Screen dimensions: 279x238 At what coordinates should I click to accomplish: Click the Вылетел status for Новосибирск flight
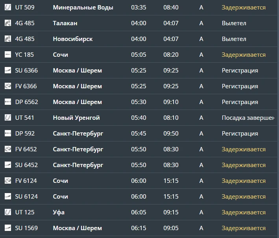coord(234,39)
